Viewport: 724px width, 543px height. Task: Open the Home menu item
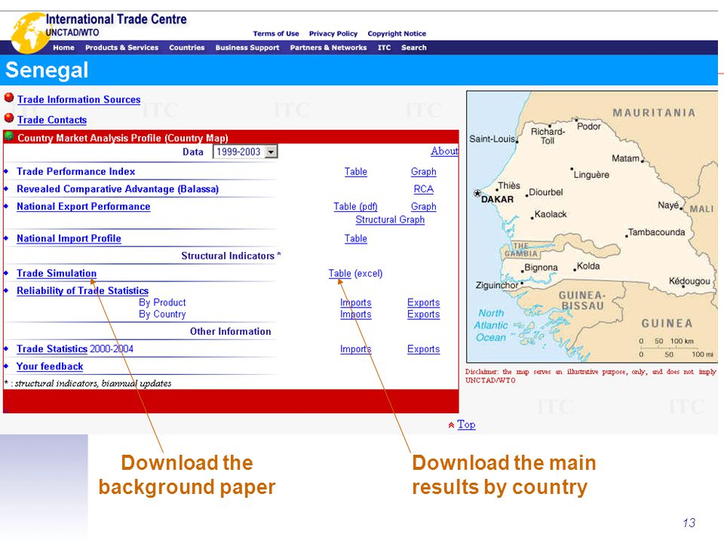63,48
